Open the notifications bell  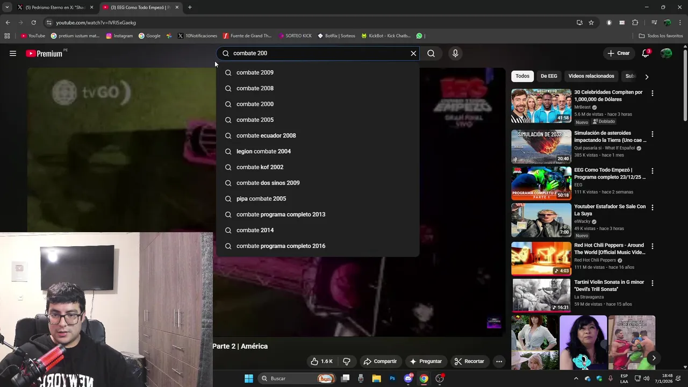pos(646,53)
